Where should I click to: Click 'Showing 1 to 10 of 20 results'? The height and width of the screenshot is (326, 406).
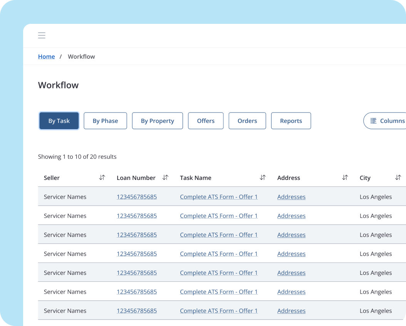[x=77, y=156]
